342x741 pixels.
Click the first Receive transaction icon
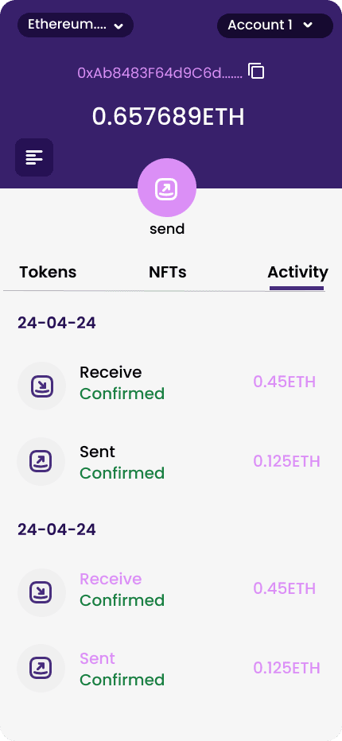tap(41, 386)
